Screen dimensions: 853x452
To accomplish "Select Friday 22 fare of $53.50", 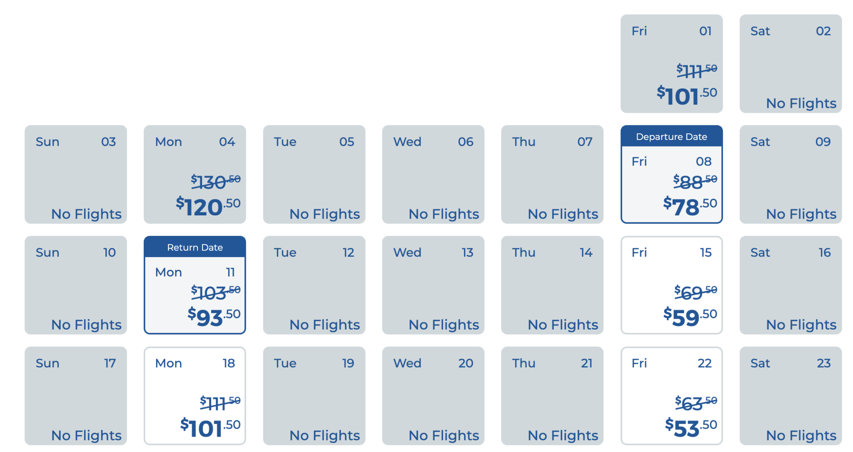I will coord(671,396).
